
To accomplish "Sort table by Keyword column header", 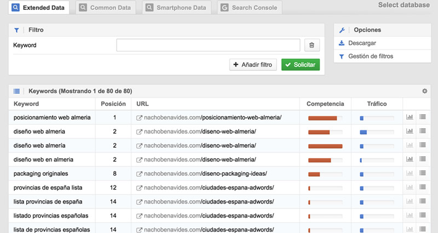I will click(x=26, y=104).
